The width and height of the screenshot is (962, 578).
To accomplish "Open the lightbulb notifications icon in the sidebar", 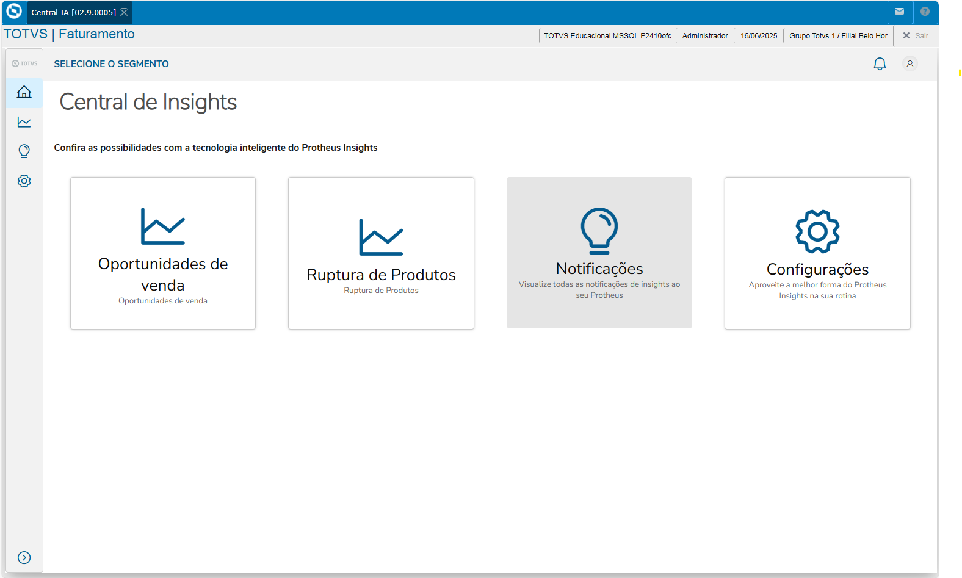I will pos(24,151).
